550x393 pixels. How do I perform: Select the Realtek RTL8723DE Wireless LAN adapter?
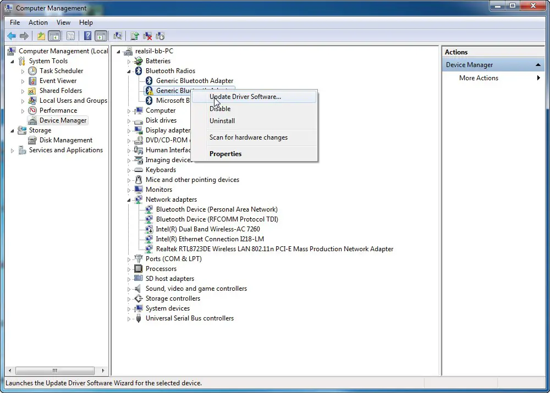pyautogui.click(x=274, y=249)
